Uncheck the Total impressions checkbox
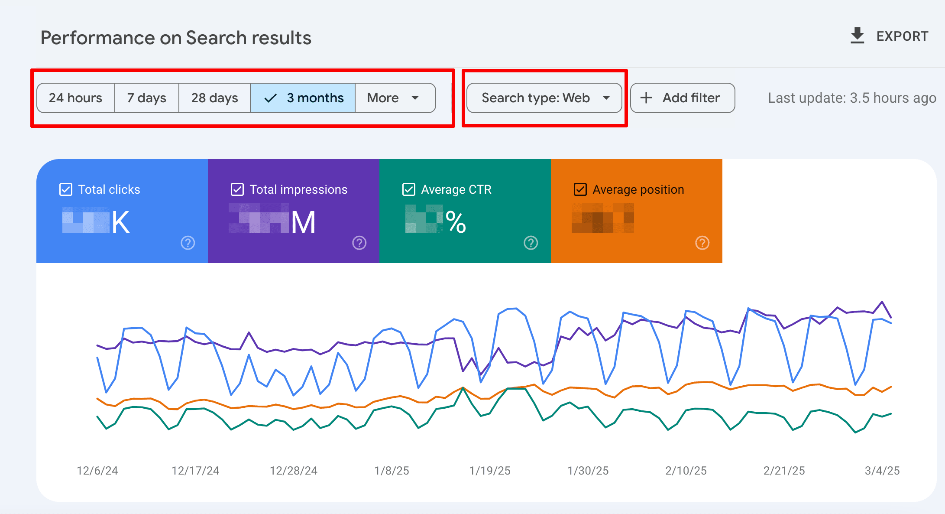945x514 pixels. [237, 189]
